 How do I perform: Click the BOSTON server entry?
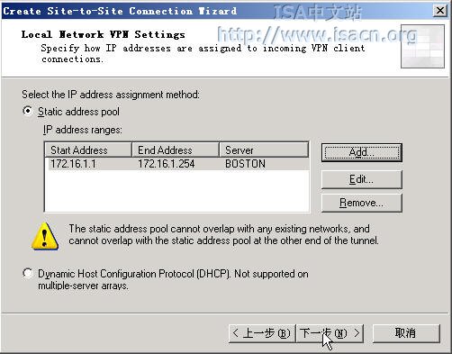245,164
